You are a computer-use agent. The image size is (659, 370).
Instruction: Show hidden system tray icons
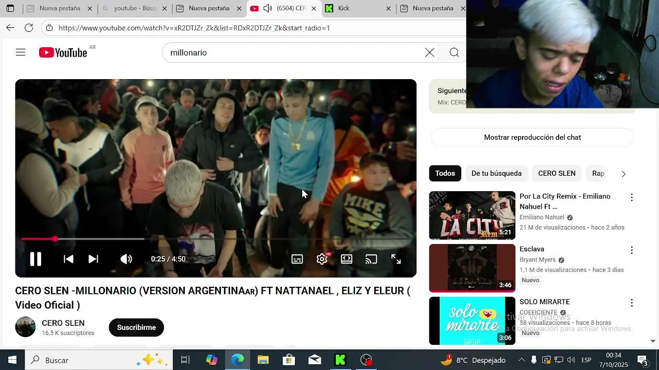[x=522, y=360]
